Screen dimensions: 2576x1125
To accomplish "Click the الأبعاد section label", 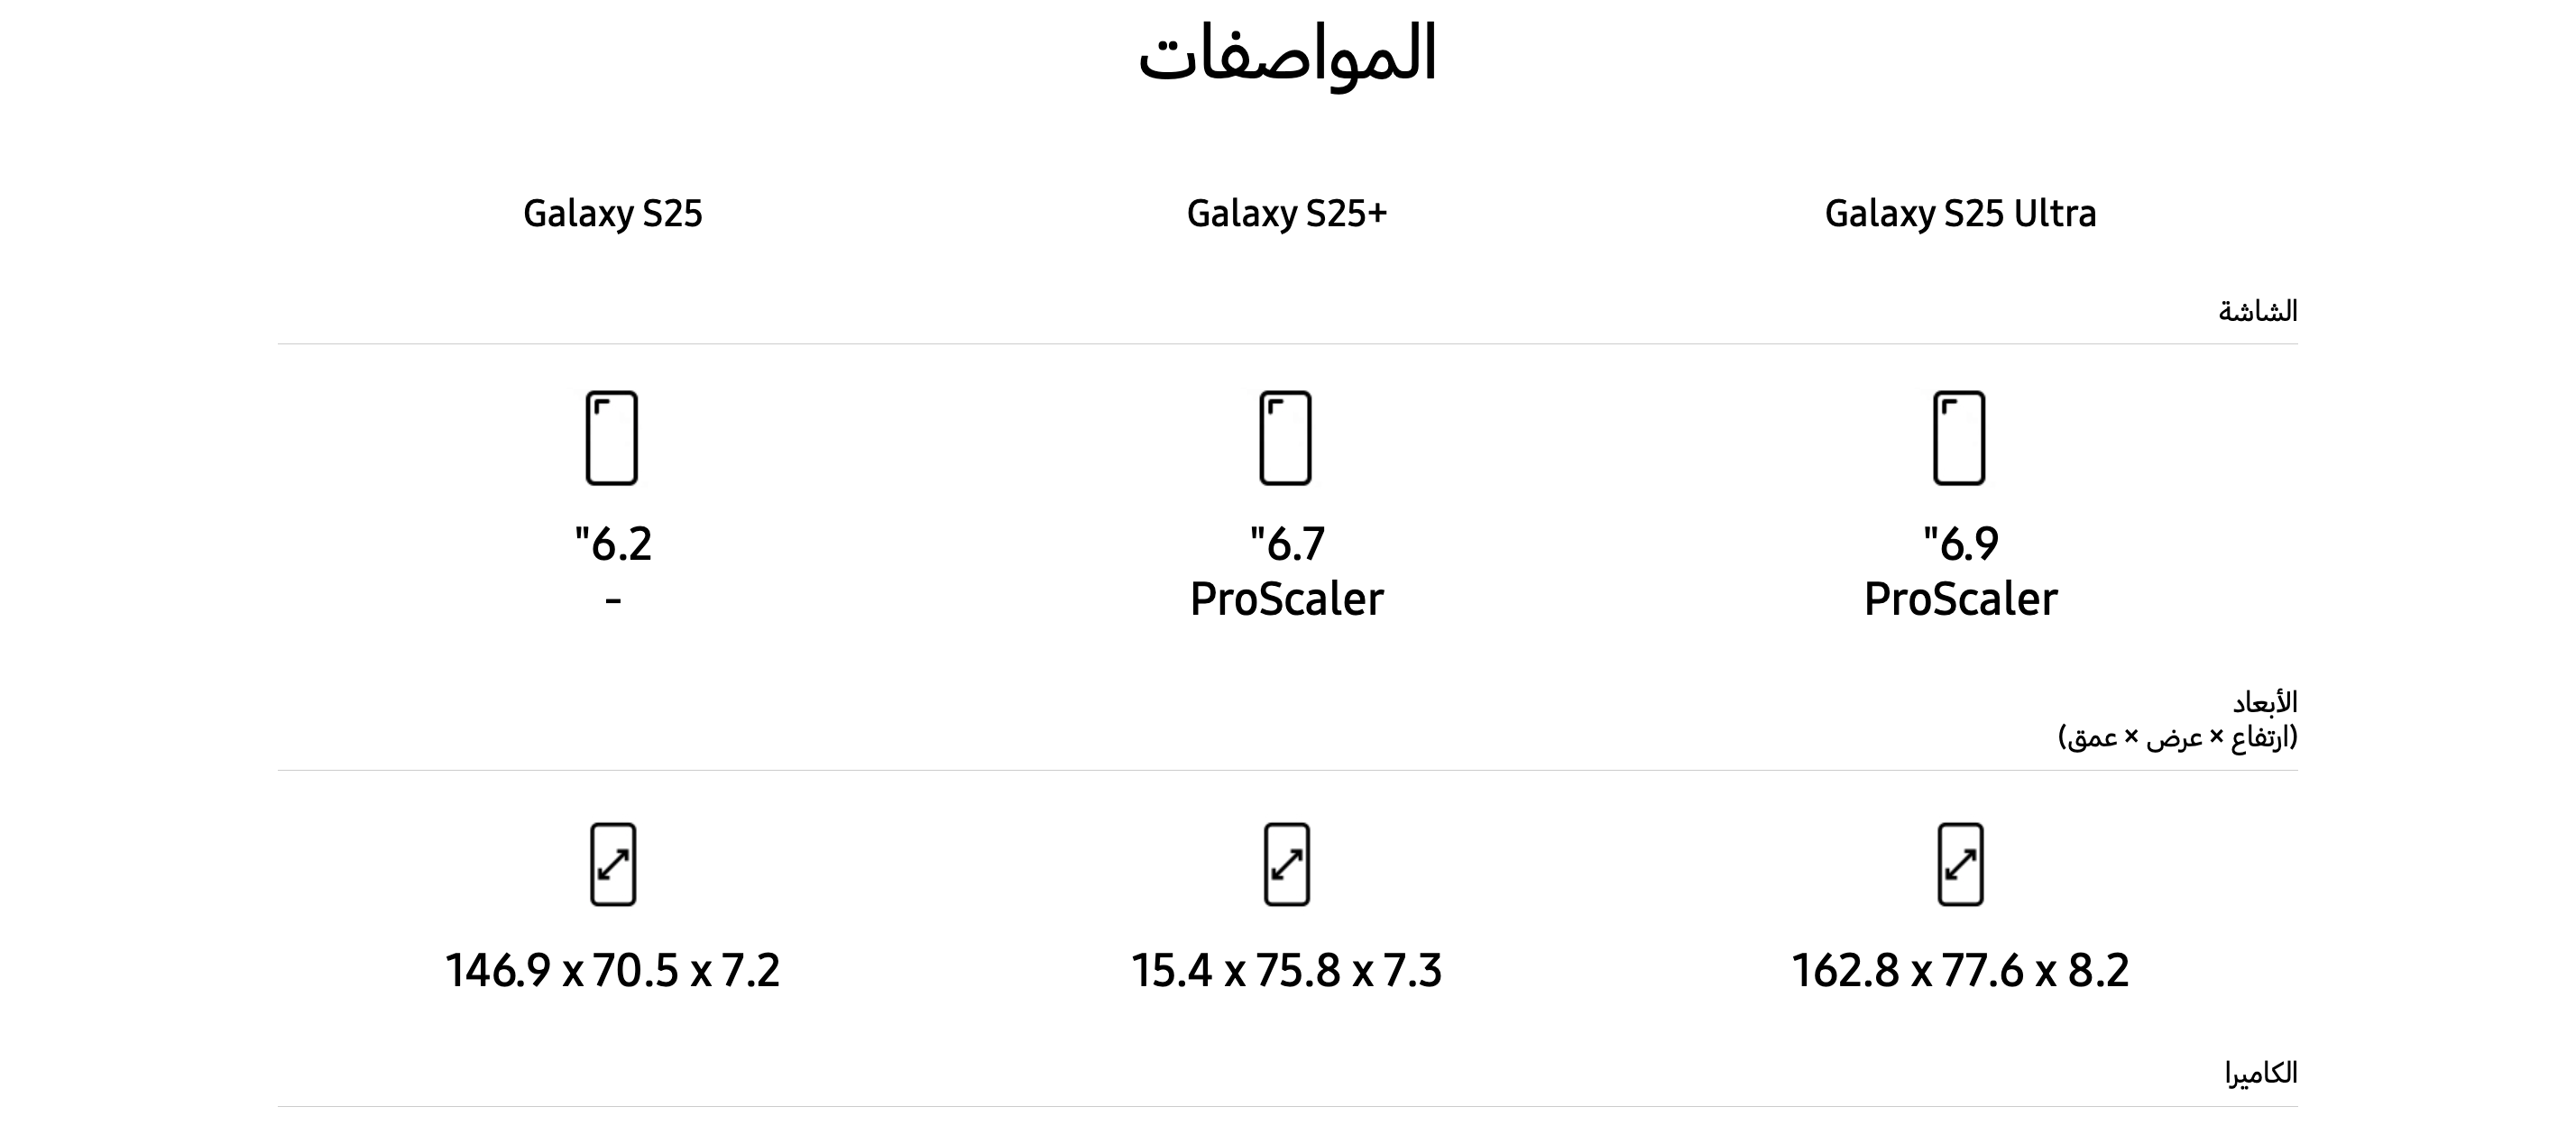I will point(2264,702).
